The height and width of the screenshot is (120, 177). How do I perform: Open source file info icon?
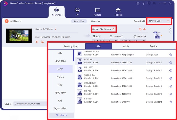pos(56,29)
